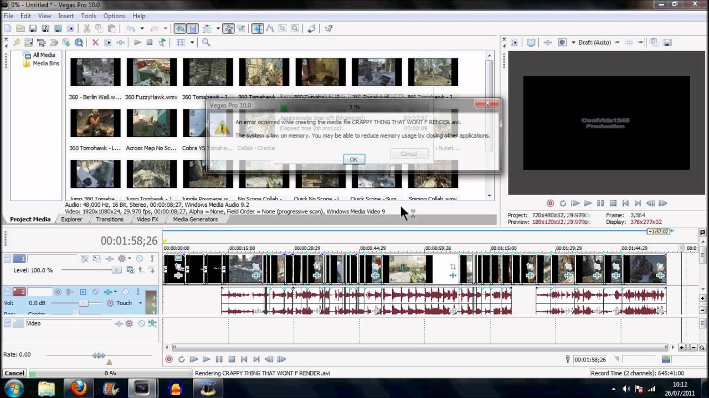Screen dimensions: 709x398
Task: Open Redo history dropdown arrow
Action: 165,28
